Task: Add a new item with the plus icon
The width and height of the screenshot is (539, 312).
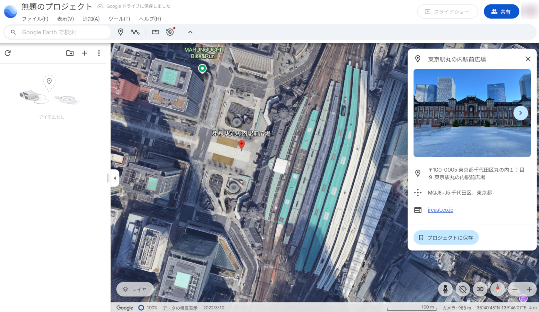Action: [84, 53]
